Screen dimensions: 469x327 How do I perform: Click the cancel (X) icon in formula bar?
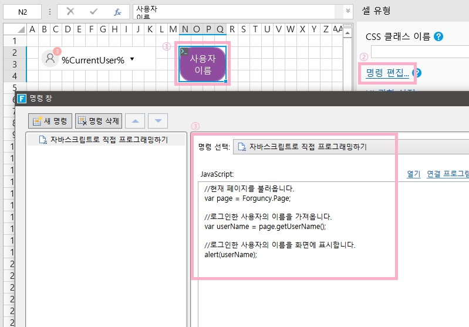pos(70,12)
